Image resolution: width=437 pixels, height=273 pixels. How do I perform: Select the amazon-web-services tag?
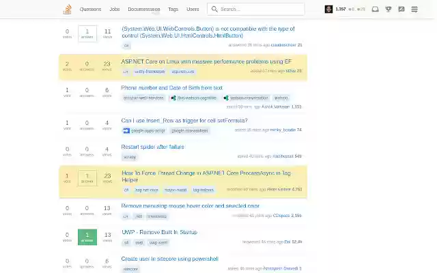coord(143,98)
